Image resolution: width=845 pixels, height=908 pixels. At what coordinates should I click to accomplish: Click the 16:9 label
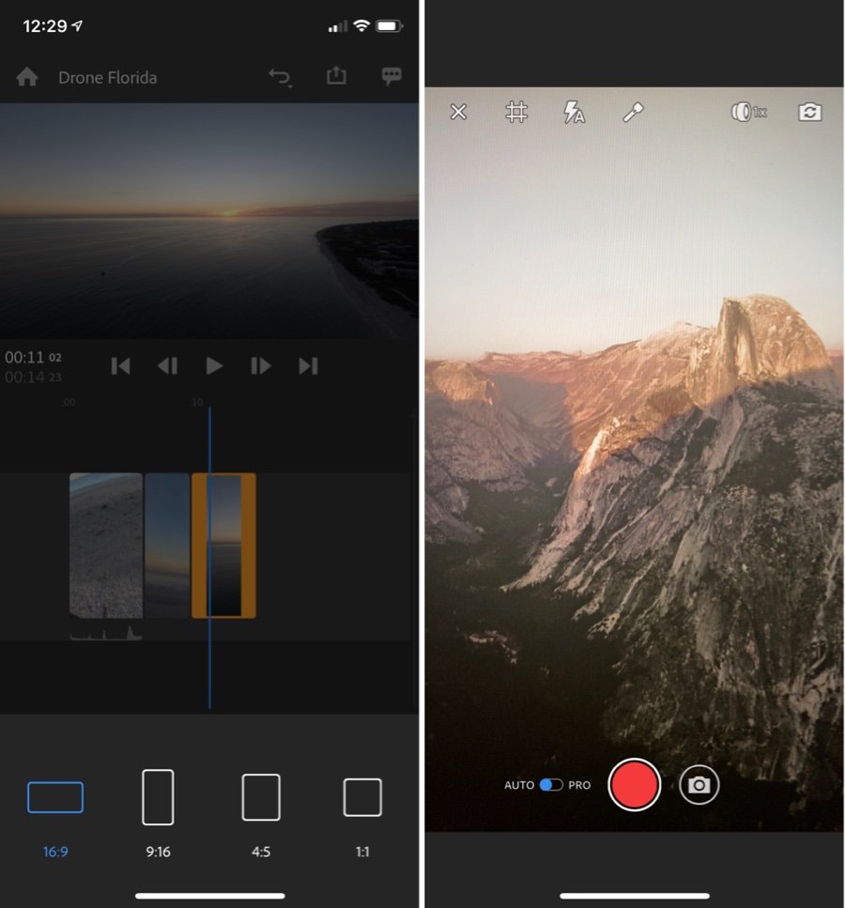[55, 852]
